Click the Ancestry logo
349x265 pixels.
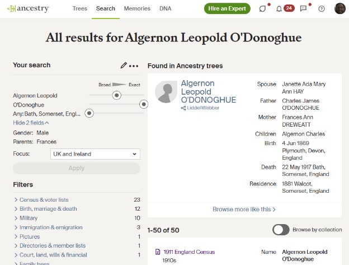click(x=29, y=9)
